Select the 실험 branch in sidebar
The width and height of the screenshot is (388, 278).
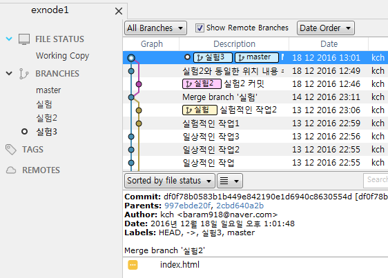tap(44, 104)
